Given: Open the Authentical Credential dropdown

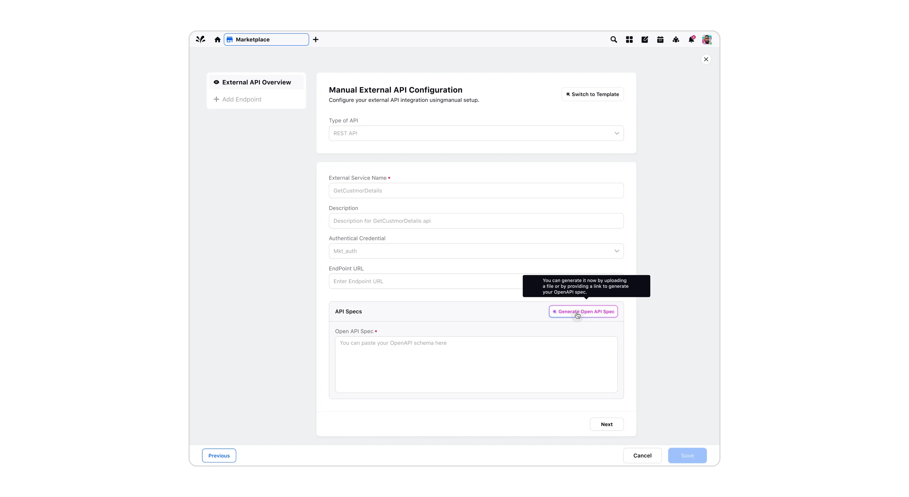Looking at the screenshot, I should (x=476, y=251).
